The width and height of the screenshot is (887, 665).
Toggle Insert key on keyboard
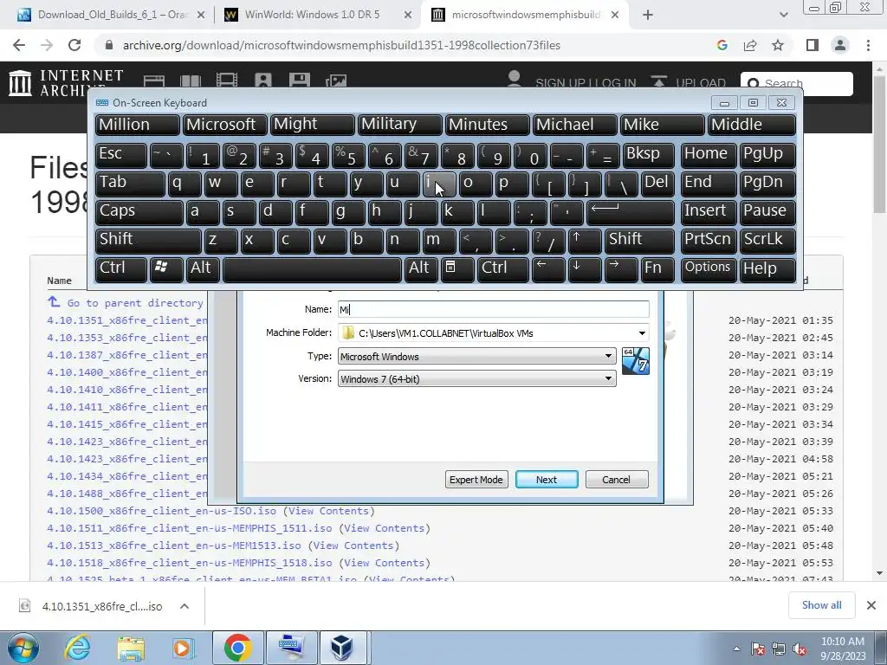(708, 212)
